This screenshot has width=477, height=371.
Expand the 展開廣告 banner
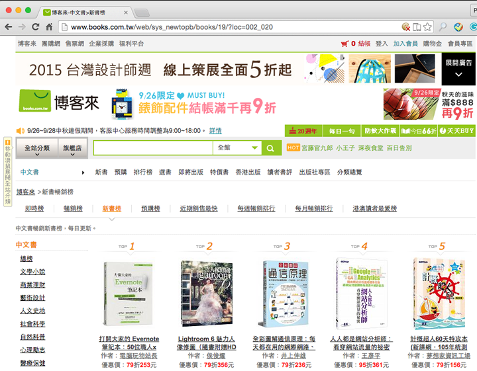[458, 69]
